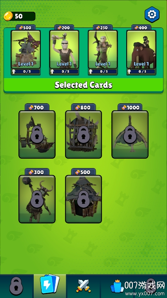The width and height of the screenshot is (167, 298).
Task: Open the blue crowned castle tab
Action: coord(117,286)
